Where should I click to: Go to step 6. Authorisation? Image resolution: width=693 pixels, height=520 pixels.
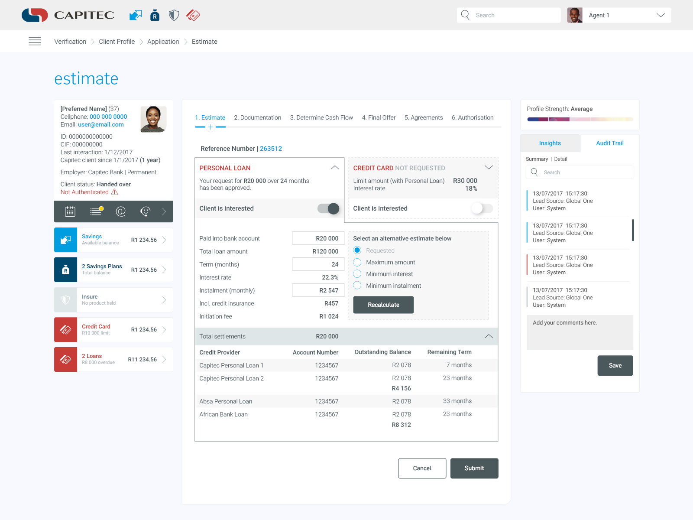(x=473, y=117)
